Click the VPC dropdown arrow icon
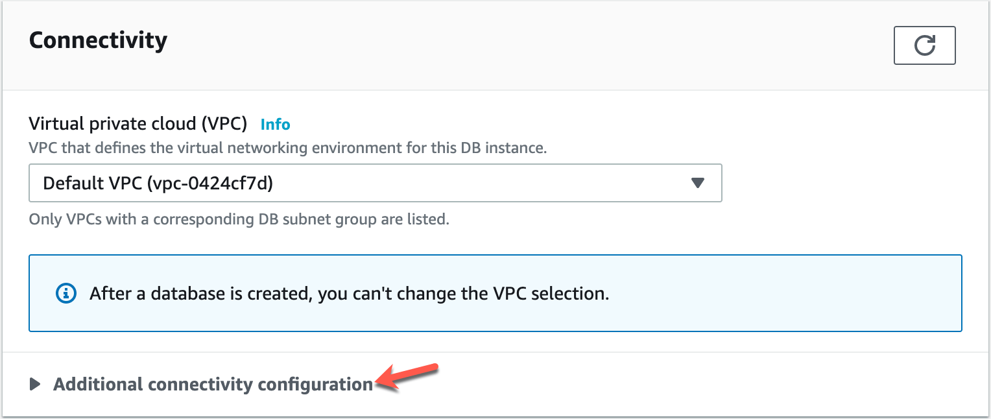The height and width of the screenshot is (419, 991). [x=697, y=183]
